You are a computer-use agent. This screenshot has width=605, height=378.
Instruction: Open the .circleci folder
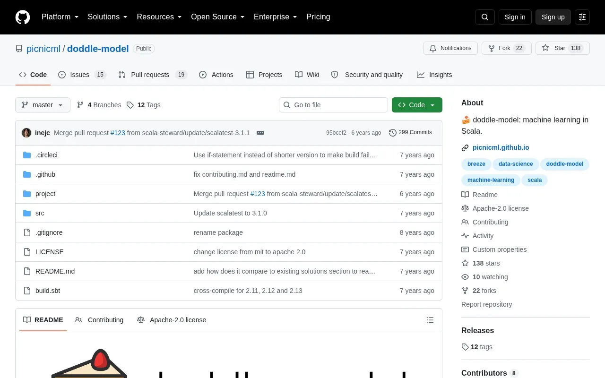[x=46, y=155]
